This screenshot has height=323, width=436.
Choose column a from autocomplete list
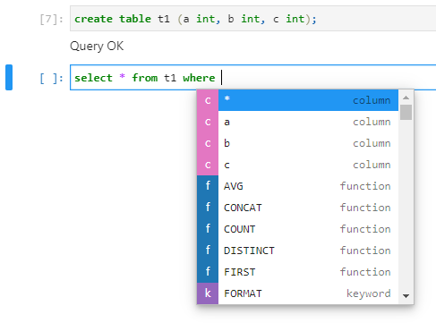(297, 122)
